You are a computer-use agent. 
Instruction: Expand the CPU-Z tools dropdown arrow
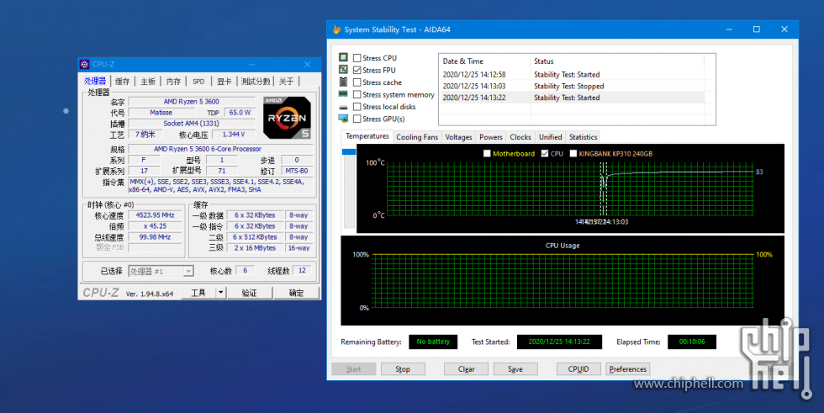[221, 293]
